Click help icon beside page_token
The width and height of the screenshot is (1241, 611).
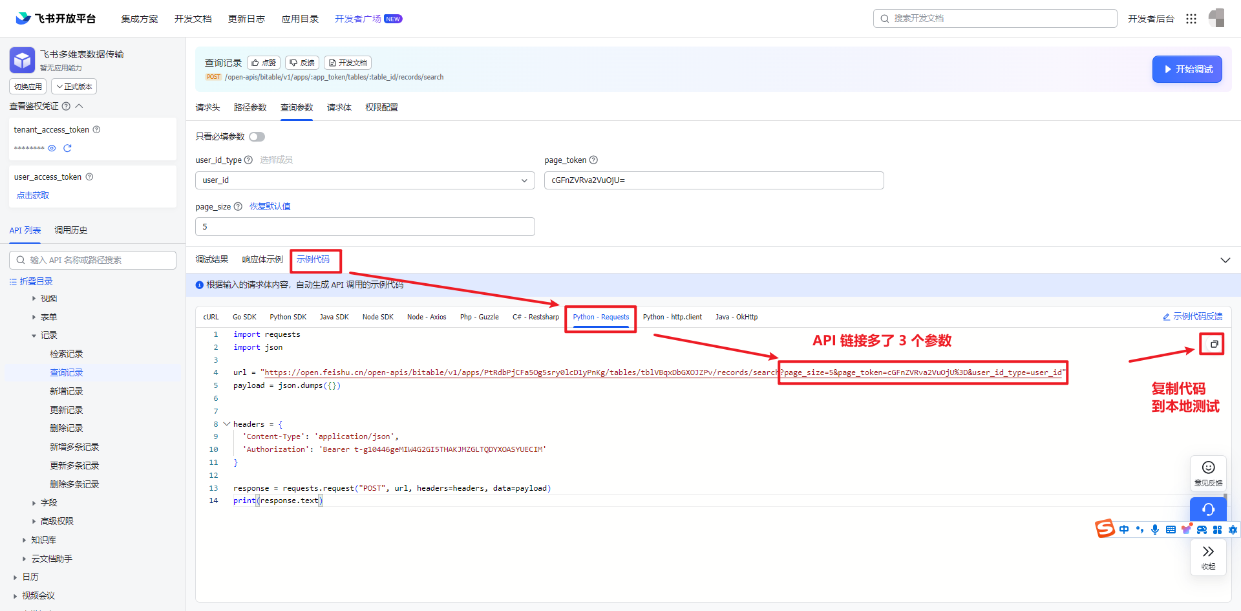[593, 160]
